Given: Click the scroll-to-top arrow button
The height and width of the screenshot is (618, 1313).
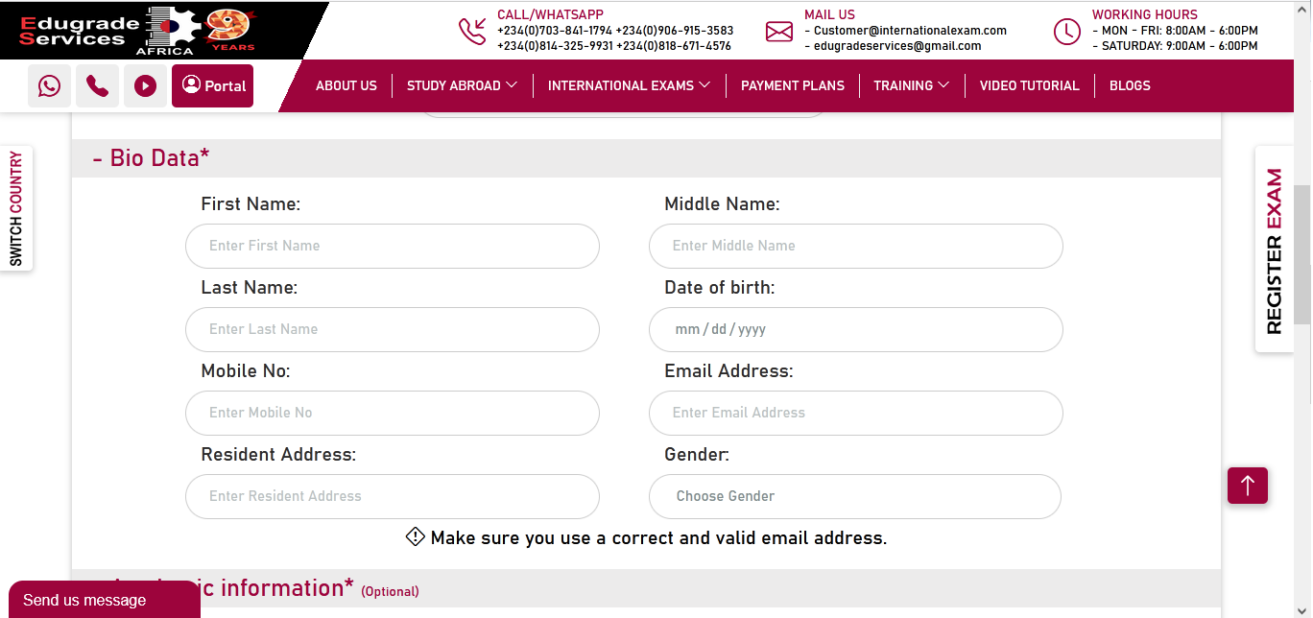Looking at the screenshot, I should coord(1247,486).
